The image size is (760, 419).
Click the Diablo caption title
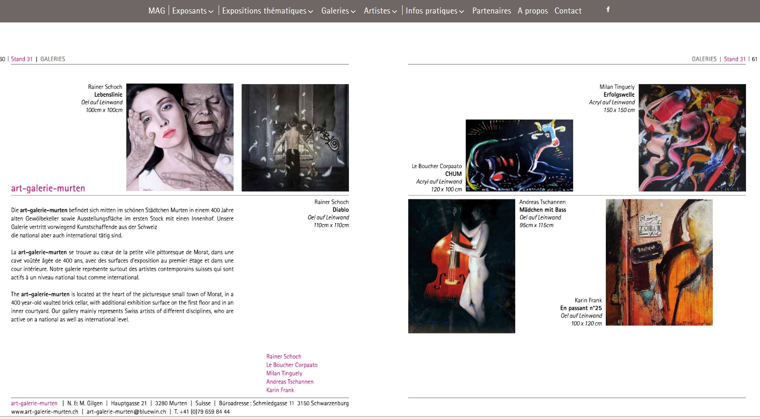point(341,210)
